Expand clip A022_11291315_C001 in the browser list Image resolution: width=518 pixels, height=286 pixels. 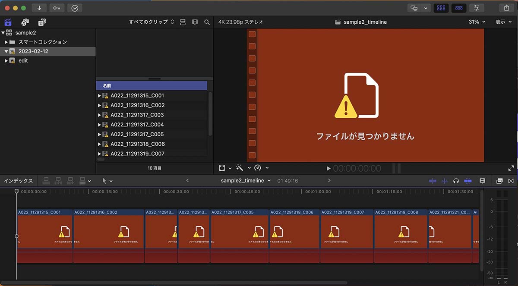pyautogui.click(x=99, y=96)
